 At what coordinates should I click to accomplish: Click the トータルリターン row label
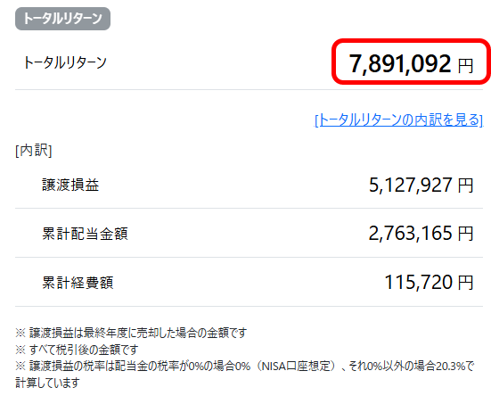65,62
